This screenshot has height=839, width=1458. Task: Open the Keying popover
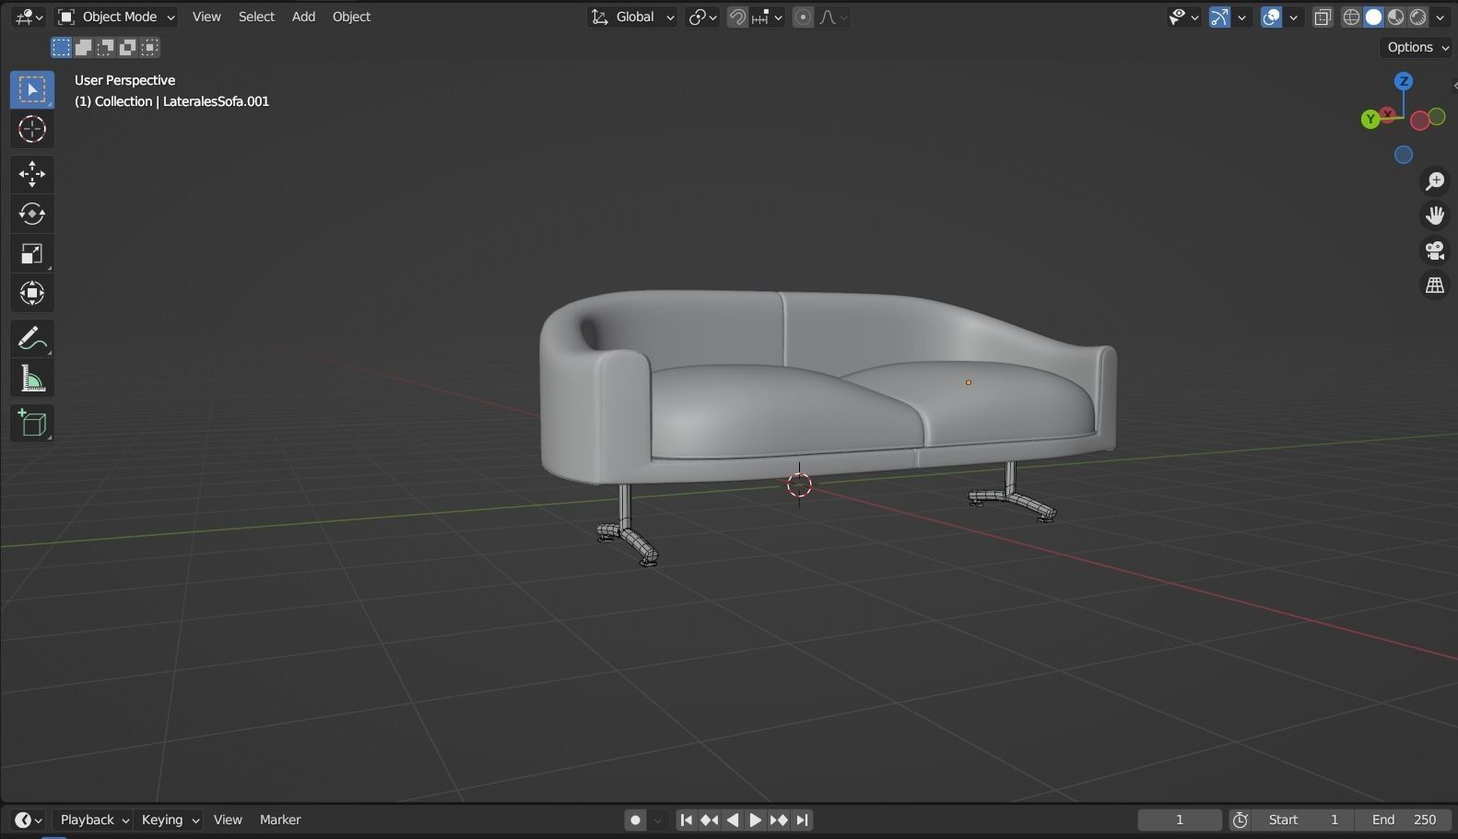tap(170, 820)
